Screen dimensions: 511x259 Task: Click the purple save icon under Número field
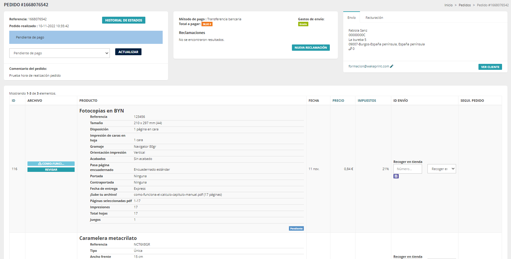coord(396,176)
